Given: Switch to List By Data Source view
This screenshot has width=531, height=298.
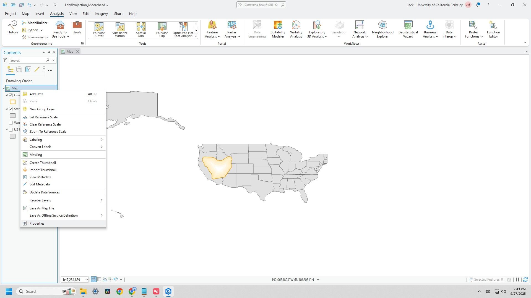Looking at the screenshot, I should click(19, 70).
